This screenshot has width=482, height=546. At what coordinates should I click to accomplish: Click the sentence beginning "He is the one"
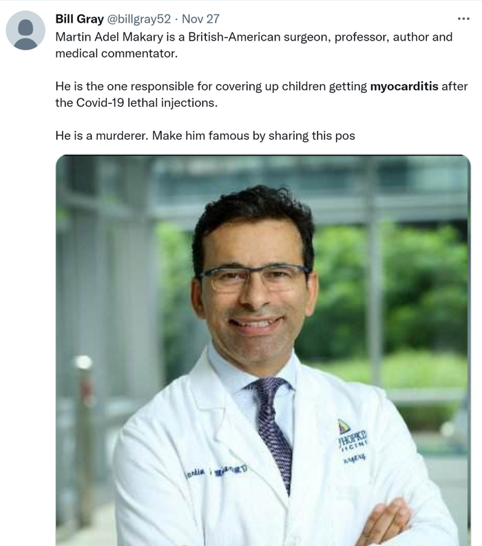(261, 94)
